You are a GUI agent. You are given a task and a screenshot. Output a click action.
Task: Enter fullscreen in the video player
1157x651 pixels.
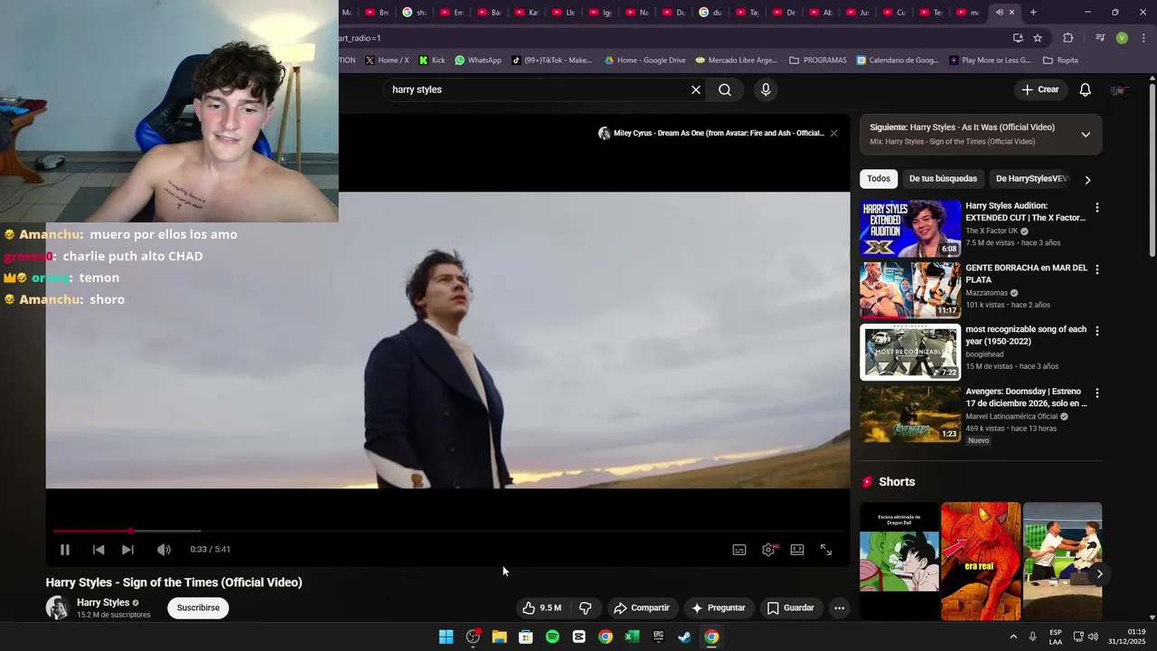pos(826,550)
